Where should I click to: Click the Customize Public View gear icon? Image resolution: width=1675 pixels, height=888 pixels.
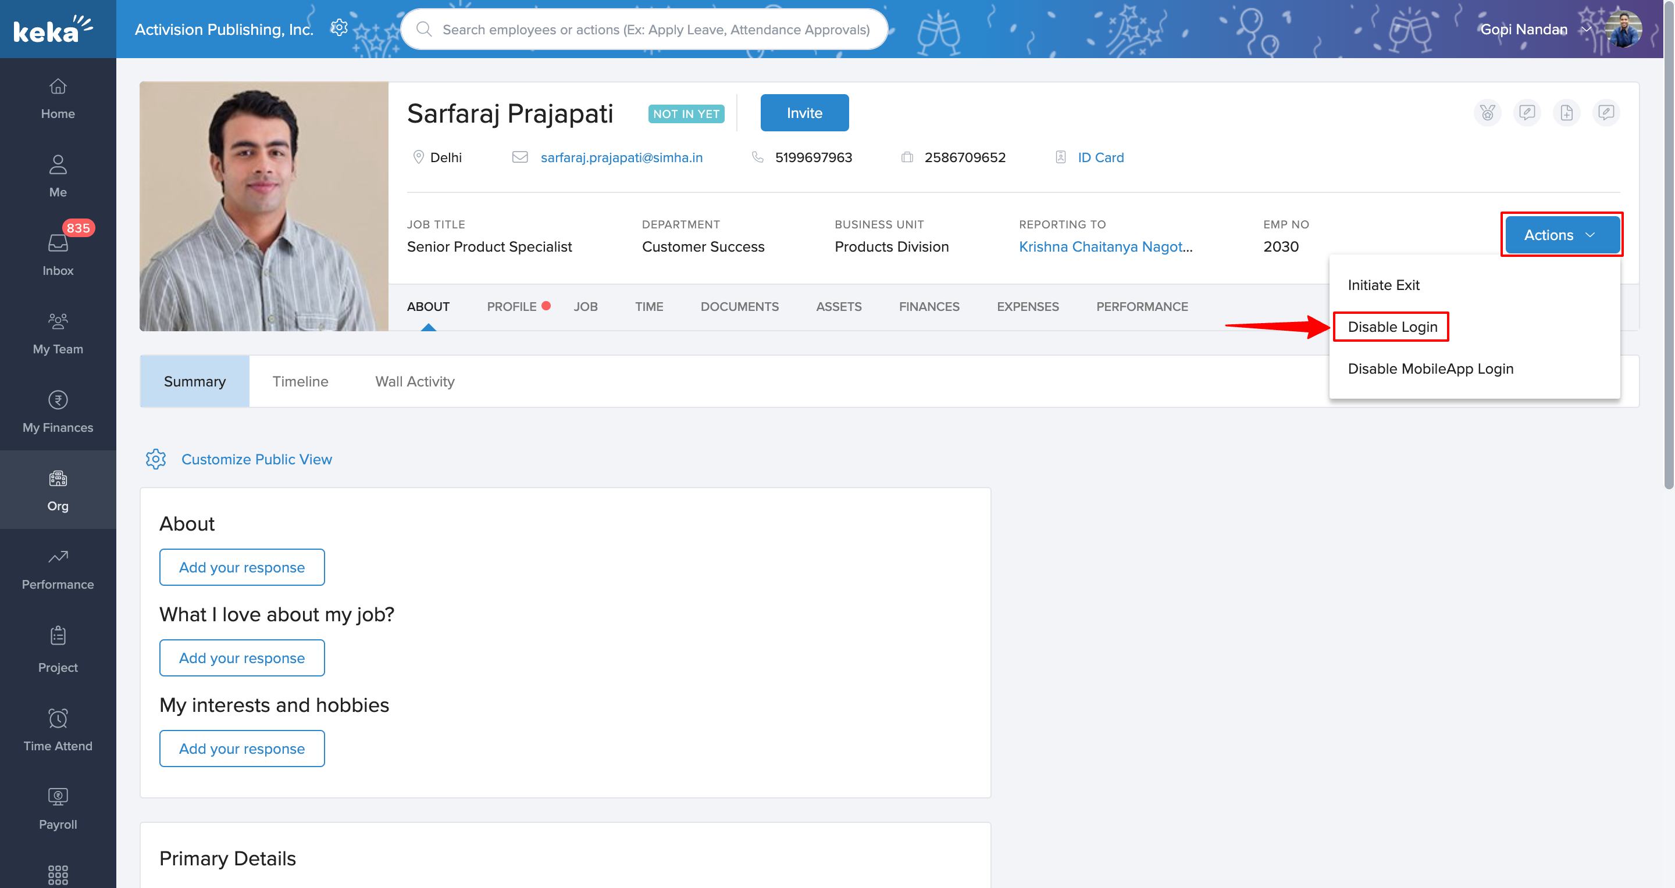155,459
